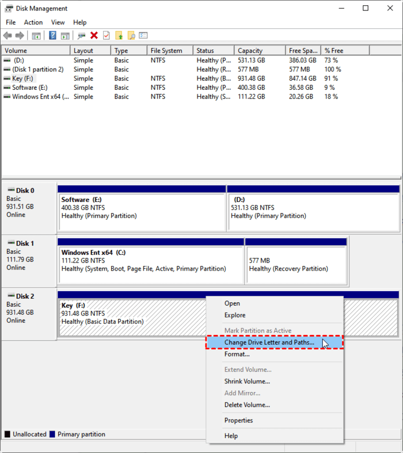
Task: Click the folder with green arrow icon
Action: (x=119, y=36)
